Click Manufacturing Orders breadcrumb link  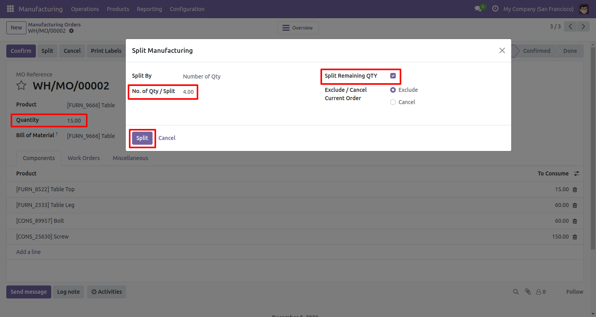(x=54, y=24)
